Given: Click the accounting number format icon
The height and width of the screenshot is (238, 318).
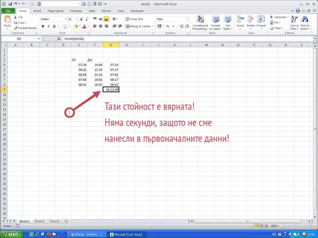Looking at the screenshot, I should pyautogui.click(x=159, y=26).
